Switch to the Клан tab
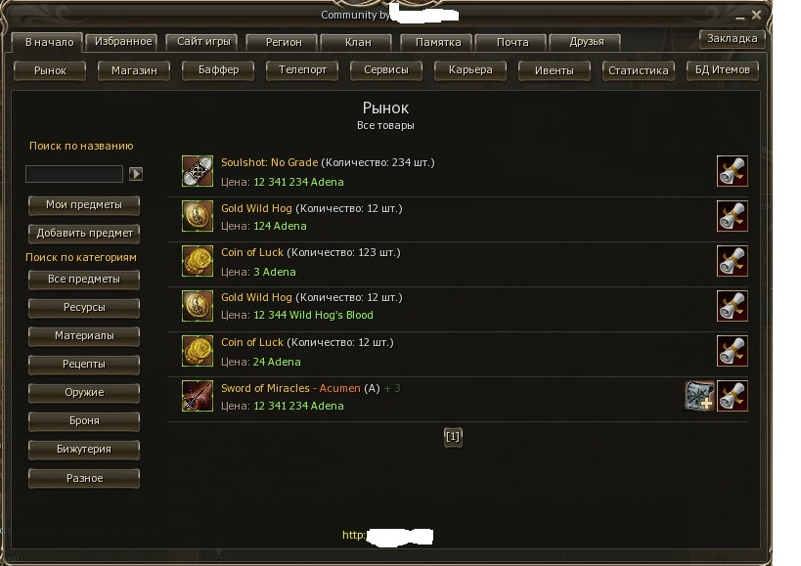 (x=358, y=42)
